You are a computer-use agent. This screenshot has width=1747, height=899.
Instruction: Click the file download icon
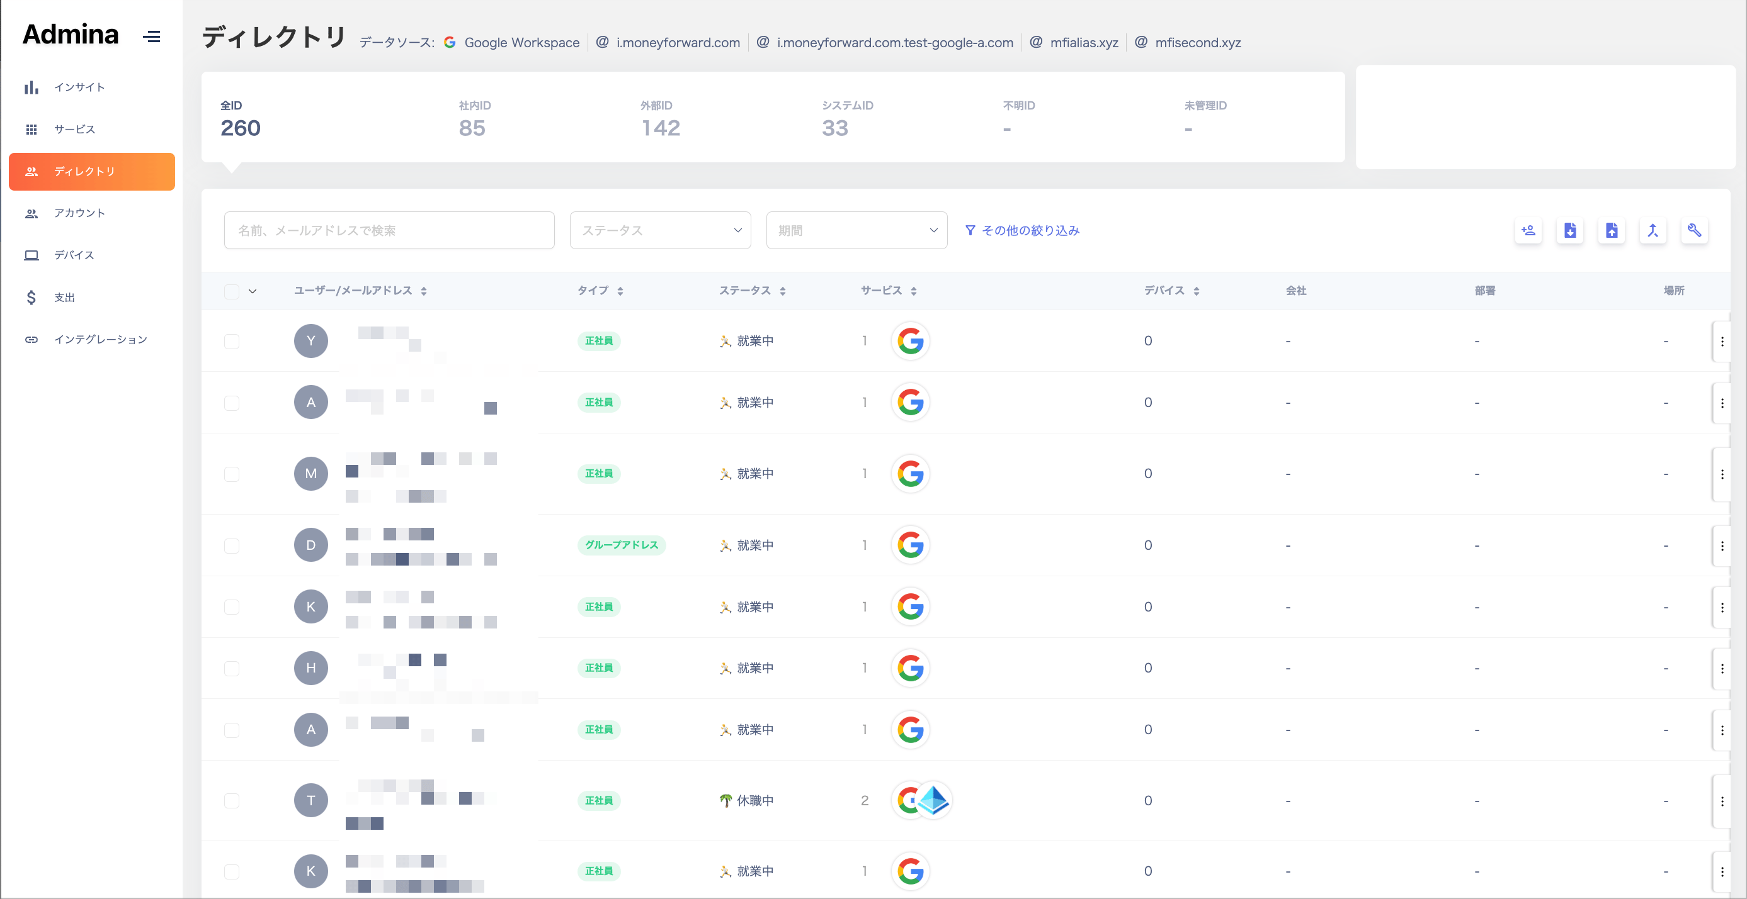(1570, 230)
